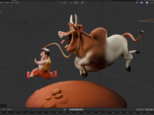
Task: Click the transform orientation icon
Action: [x=61, y=3]
